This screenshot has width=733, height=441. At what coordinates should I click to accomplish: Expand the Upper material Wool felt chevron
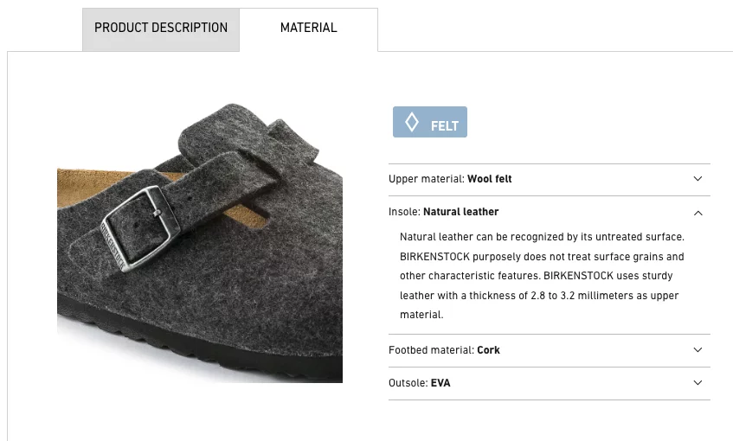(x=698, y=179)
